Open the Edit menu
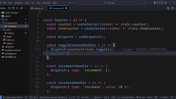Viewport: 176px width, 99px height. coord(10,3)
